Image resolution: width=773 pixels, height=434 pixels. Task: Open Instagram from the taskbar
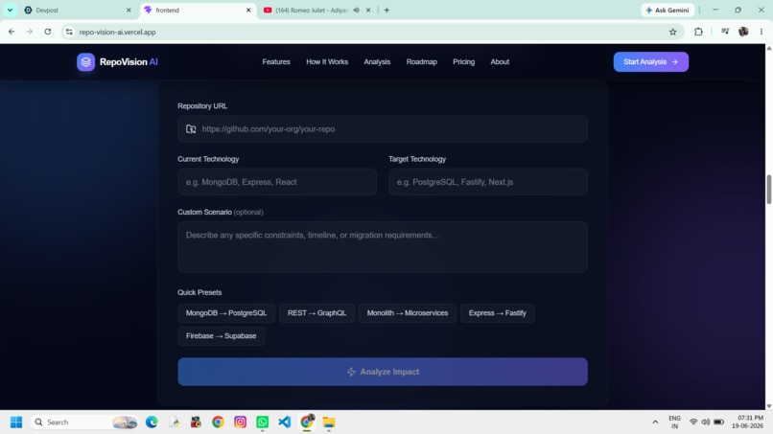[x=240, y=423]
